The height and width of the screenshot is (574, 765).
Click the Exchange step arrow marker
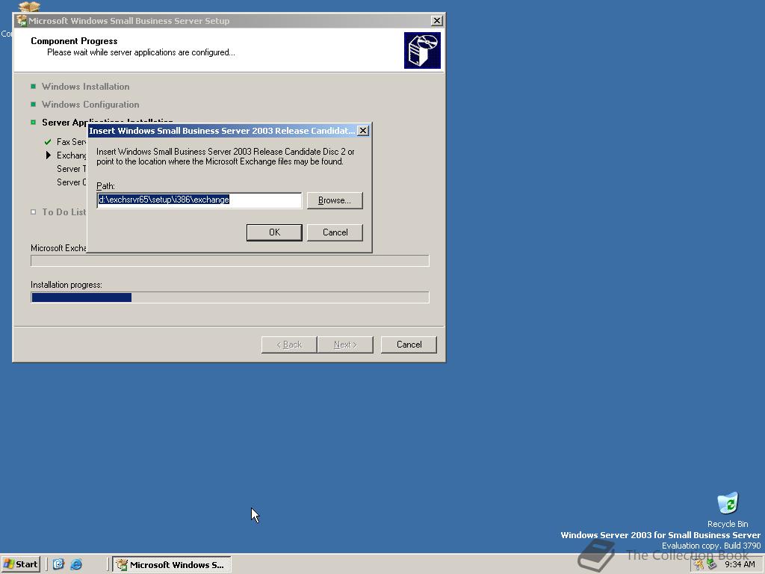coord(49,155)
